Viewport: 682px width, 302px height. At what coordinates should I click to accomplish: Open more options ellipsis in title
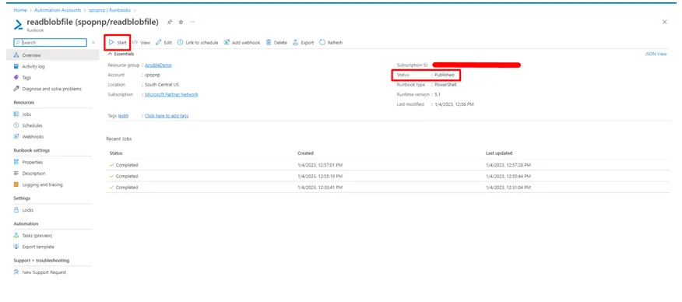(192, 22)
